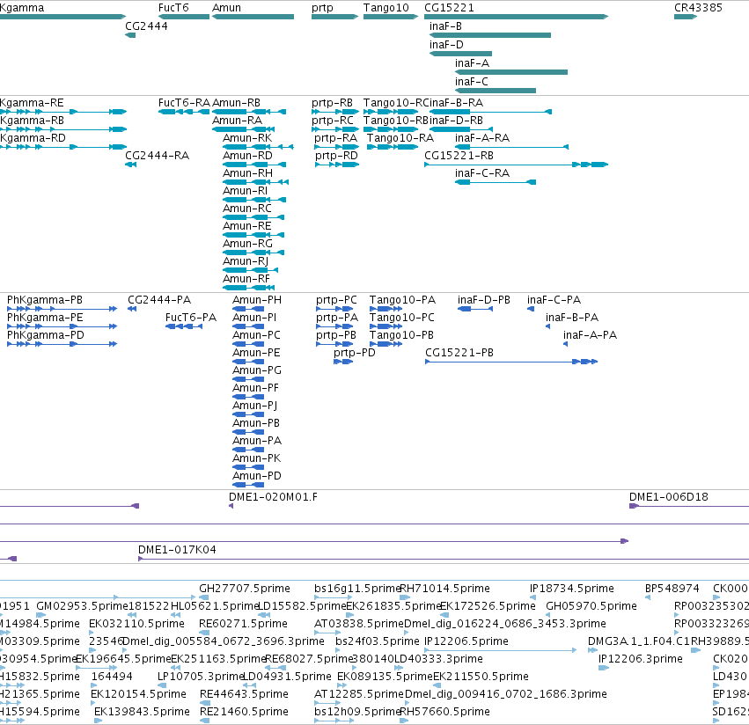This screenshot has height=725, width=749.
Task: Open EST GH27707.5prime
Action: [x=245, y=589]
